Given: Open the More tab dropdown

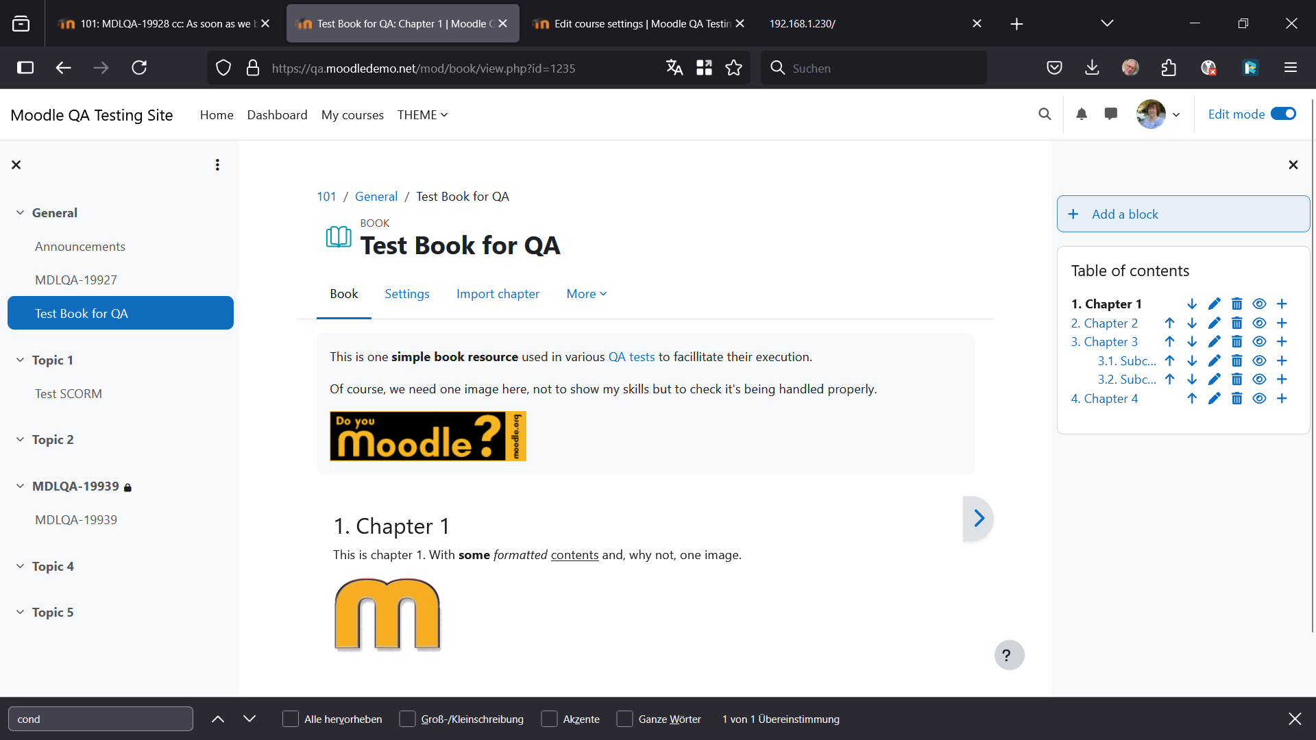Looking at the screenshot, I should (x=587, y=293).
